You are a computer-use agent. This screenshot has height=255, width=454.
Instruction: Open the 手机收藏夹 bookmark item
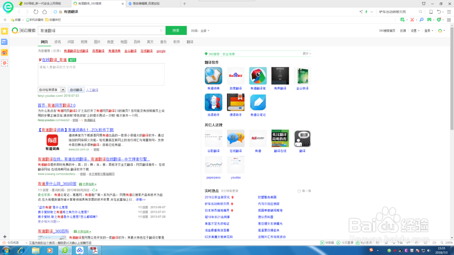(35, 20)
